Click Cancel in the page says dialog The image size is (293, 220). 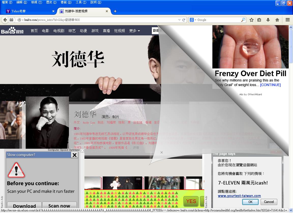point(269,202)
